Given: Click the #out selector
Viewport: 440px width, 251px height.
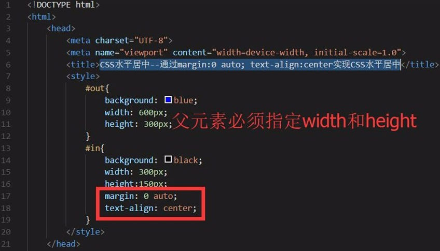Looking at the screenshot, I should coord(95,88).
